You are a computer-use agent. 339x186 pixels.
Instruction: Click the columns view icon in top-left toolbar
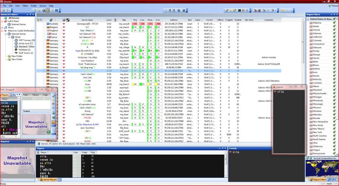[8, 10]
